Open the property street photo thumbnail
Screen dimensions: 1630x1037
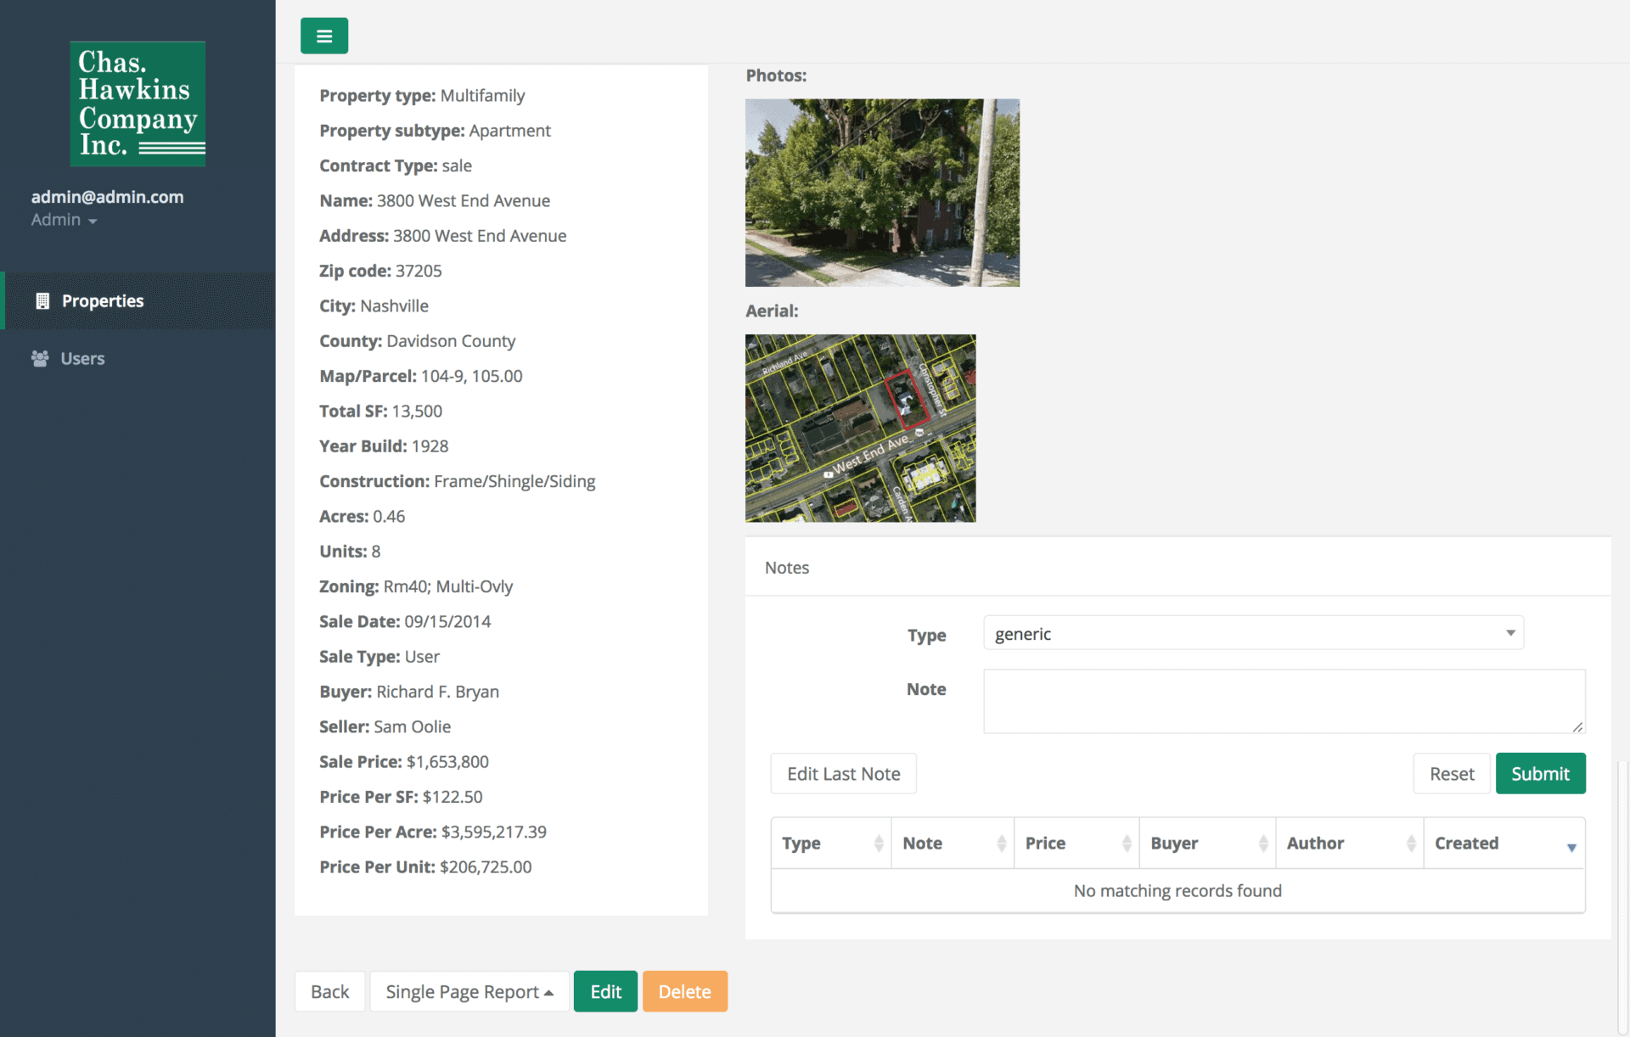(882, 193)
